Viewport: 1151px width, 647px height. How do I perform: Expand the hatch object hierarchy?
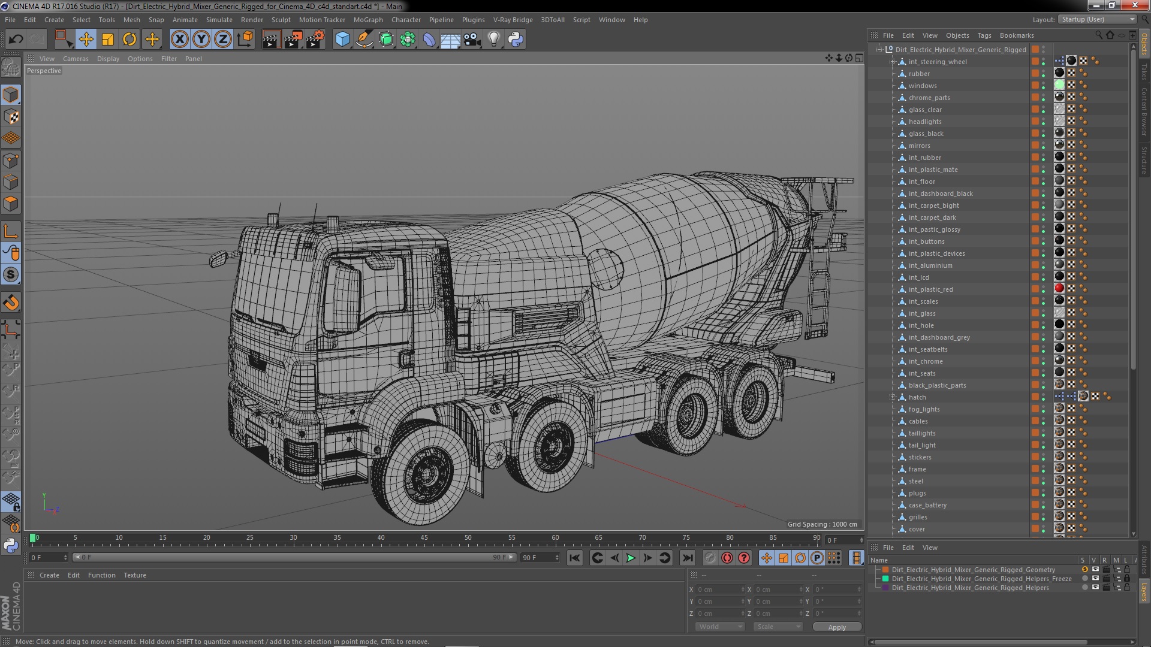coord(892,397)
